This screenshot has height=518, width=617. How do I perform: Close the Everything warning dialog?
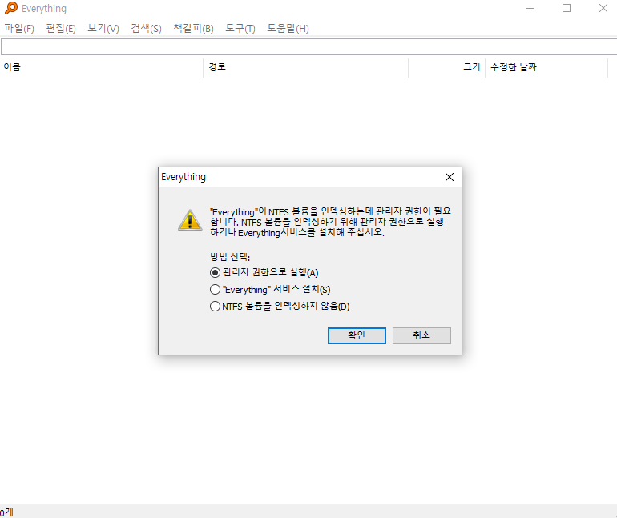tap(450, 177)
